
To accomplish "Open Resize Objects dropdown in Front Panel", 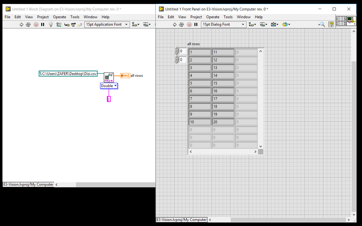I will click(275, 24).
